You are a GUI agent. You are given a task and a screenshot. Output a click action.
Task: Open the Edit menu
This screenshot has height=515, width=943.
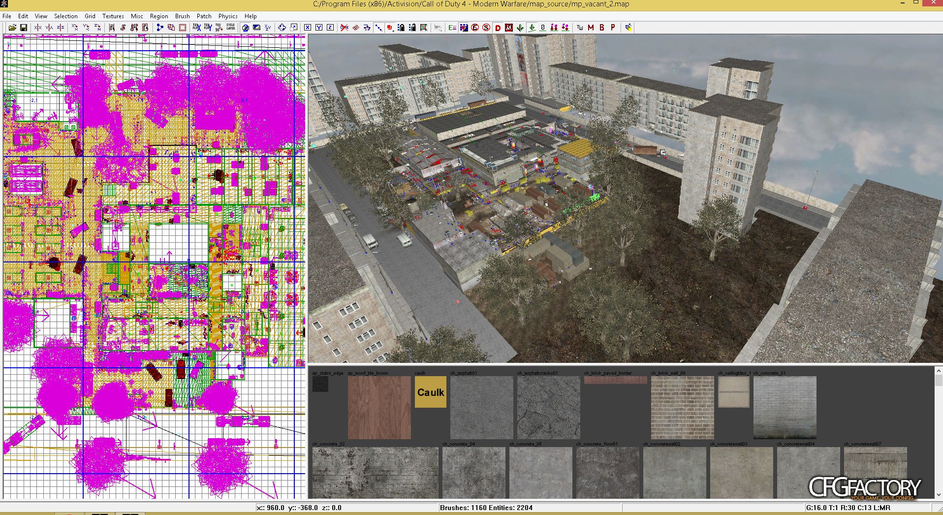23,16
